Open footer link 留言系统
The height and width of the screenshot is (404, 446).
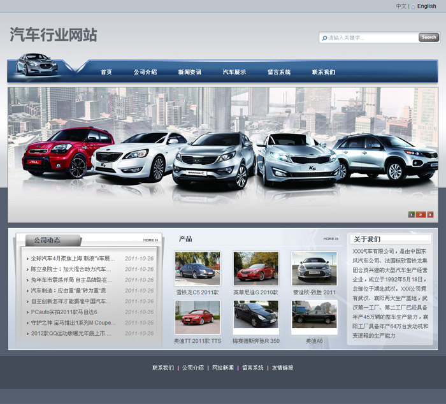[x=252, y=368]
